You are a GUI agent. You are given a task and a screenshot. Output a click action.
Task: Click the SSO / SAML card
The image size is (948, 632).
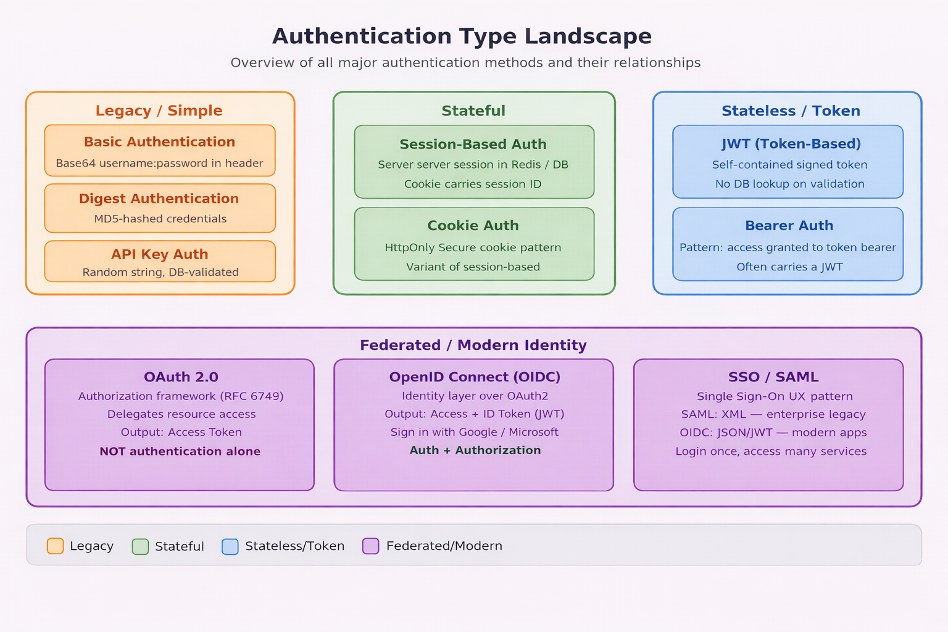(x=768, y=425)
